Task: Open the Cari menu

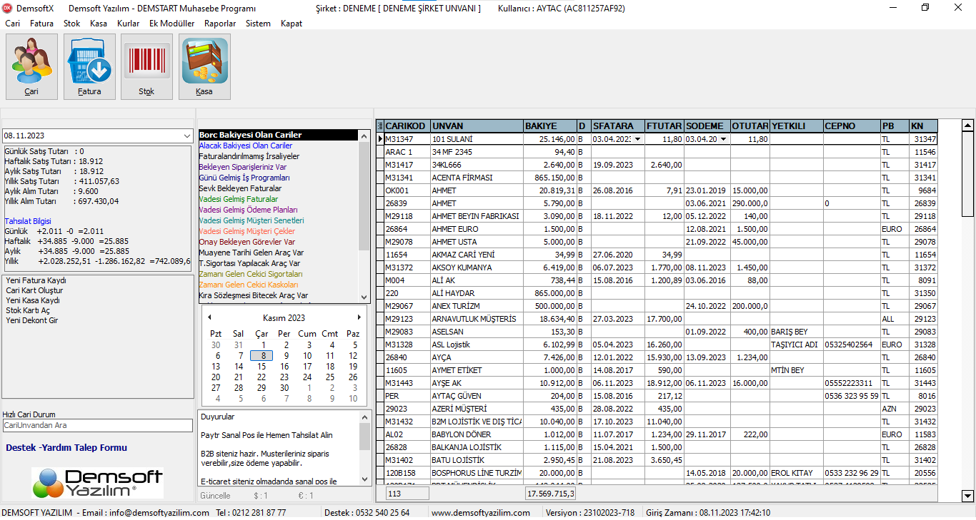Action: (x=13, y=24)
